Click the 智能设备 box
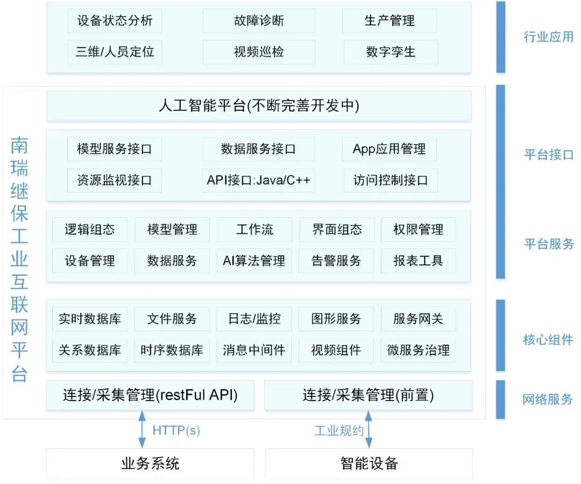This screenshot has width=581, height=484. 369,463
